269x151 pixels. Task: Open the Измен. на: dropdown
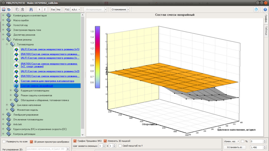(x=231, y=141)
